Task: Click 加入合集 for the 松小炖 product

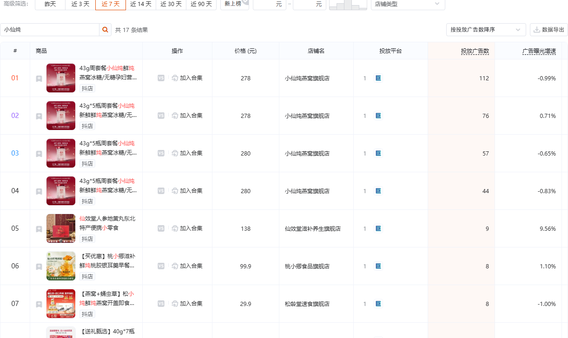Action: (x=187, y=304)
